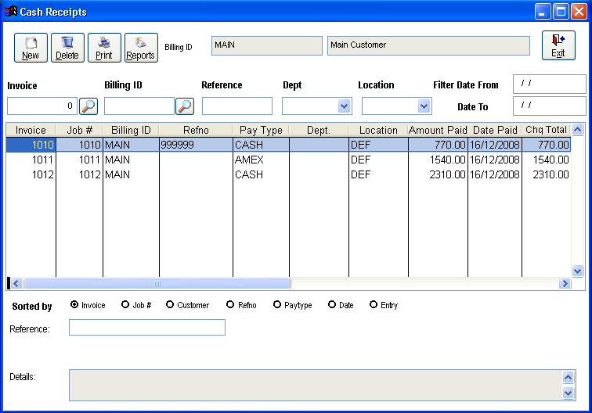The height and width of the screenshot is (413, 592).
Task: Select the Date sort radio button
Action: pos(332,305)
